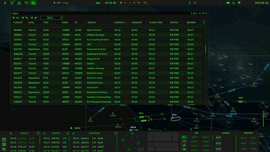Screen dimensions: 270x152
Task: Open the Day 1 dropdown
Action: (x=51, y=17)
